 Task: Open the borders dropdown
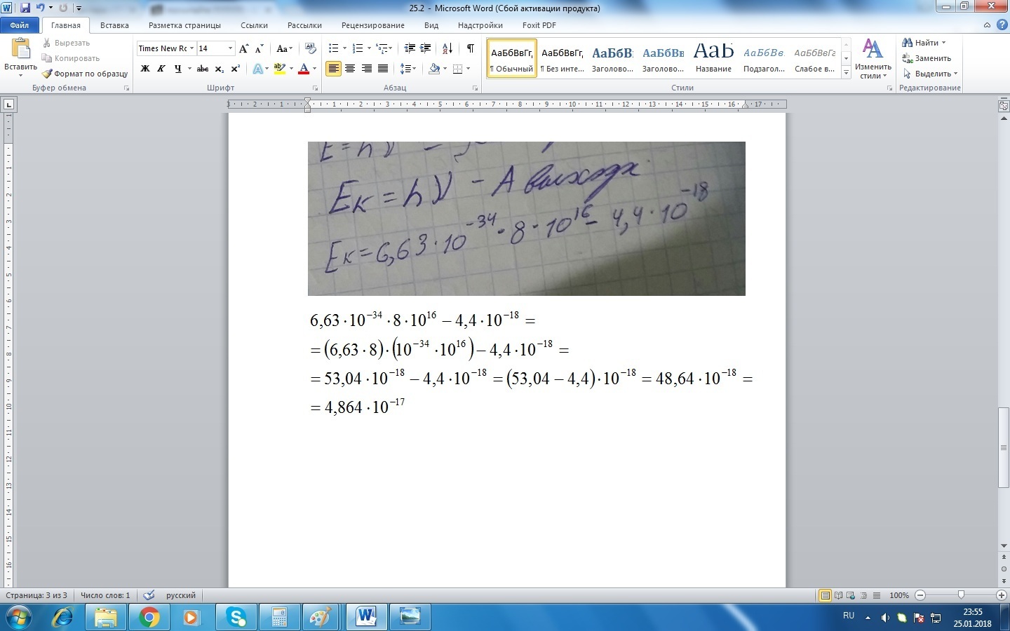[468, 69]
